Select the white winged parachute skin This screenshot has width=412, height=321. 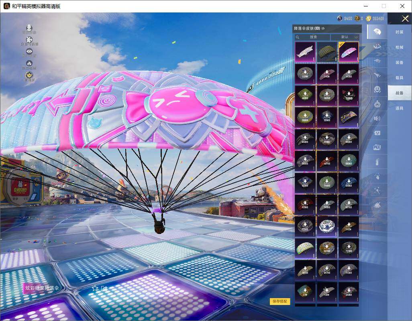coord(305,52)
